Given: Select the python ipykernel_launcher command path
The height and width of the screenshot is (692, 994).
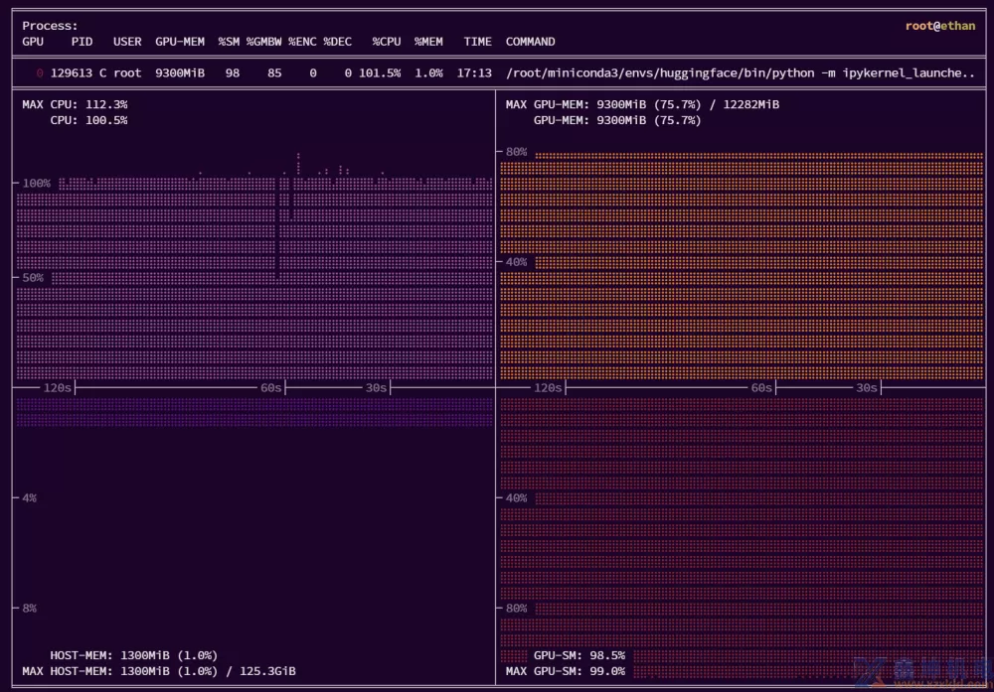Looking at the screenshot, I should (741, 73).
